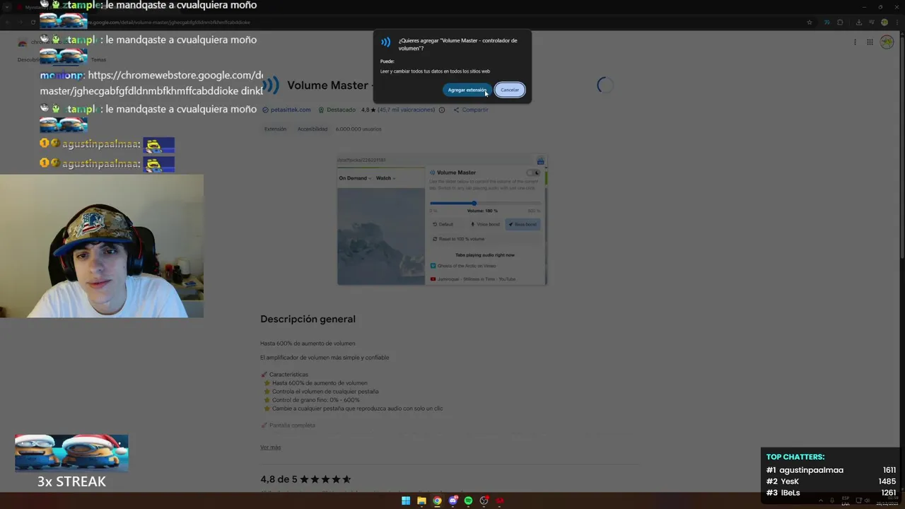Click the 4,8 de 5 rating summary
The height and width of the screenshot is (509, 905).
[305, 479]
